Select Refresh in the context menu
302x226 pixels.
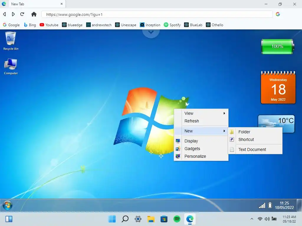tap(201, 121)
